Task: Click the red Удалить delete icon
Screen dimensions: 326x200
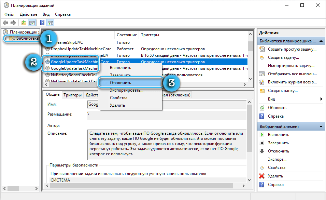Action: (x=262, y=176)
